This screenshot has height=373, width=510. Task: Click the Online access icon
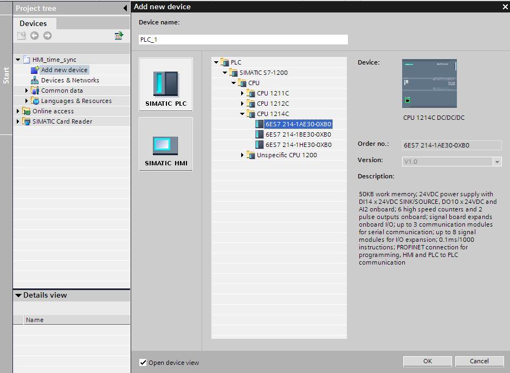tap(27, 111)
